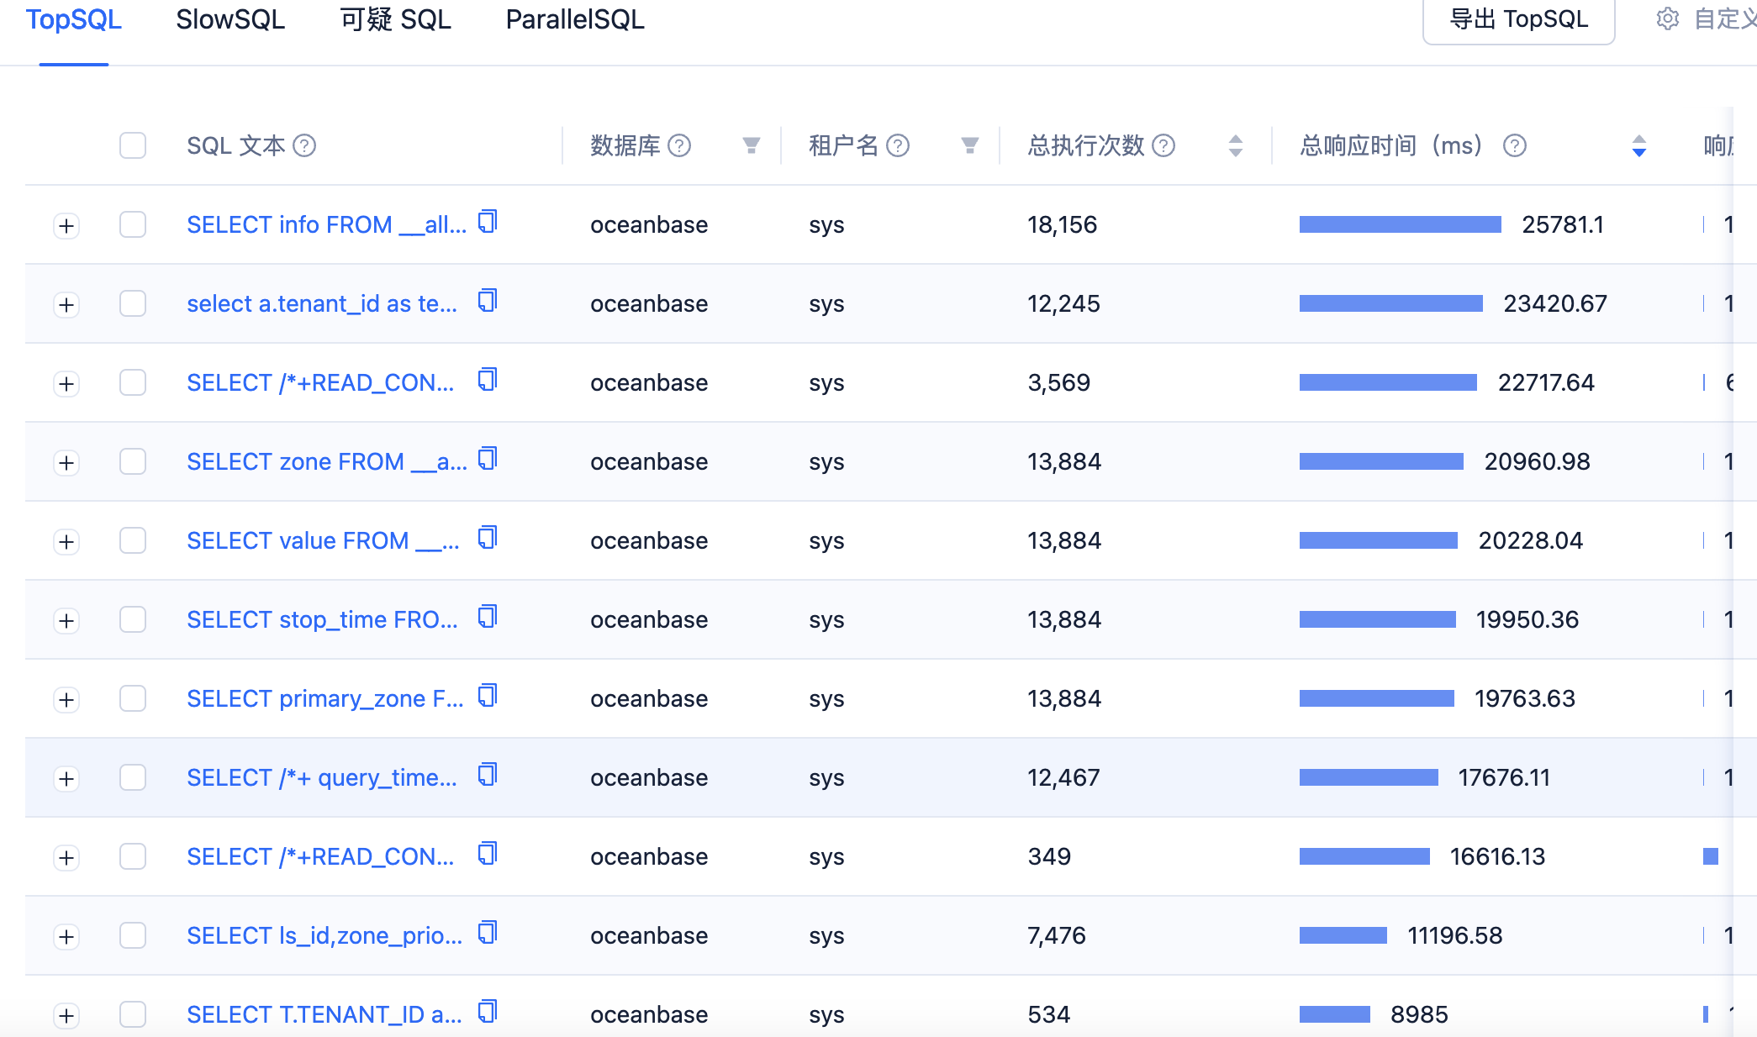The width and height of the screenshot is (1757, 1037).
Task: Copy the select a.tenant_id SQL text
Action: (x=488, y=301)
